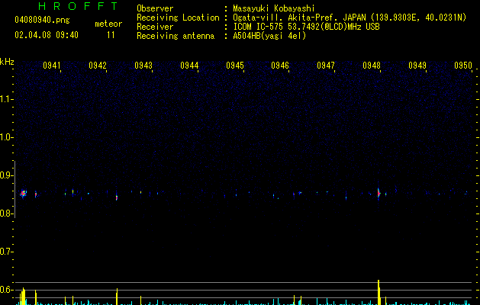Image resolution: width=480 pixels, height=305 pixels.
Task: Click the date 02.04.08 09:40
Action: tap(47, 35)
